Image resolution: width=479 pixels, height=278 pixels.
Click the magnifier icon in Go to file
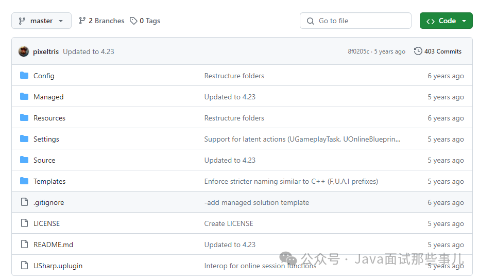click(x=311, y=21)
